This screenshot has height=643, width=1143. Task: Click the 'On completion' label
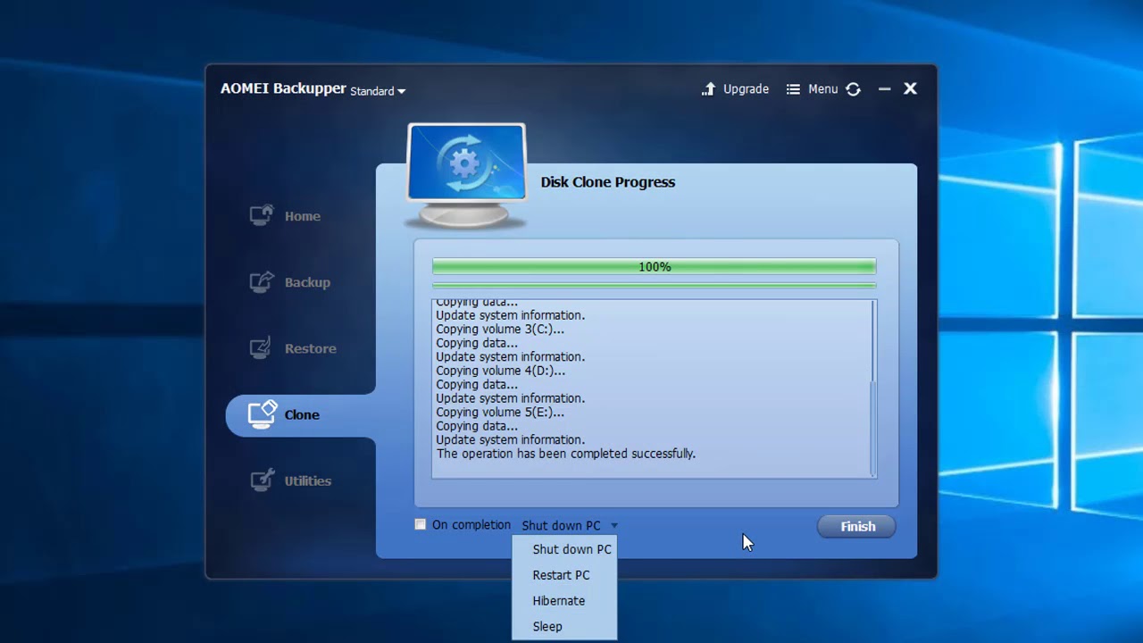[x=471, y=525]
